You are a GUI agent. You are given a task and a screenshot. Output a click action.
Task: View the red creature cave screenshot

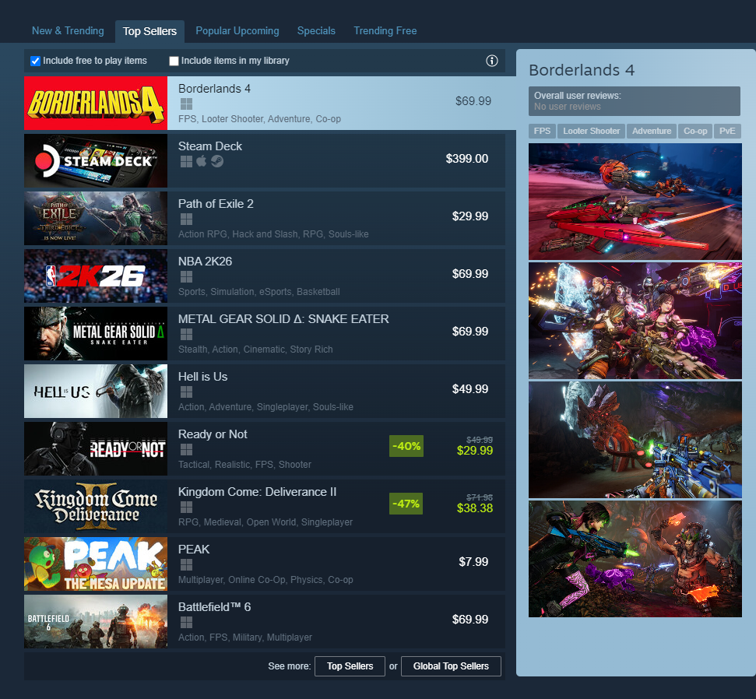[635, 440]
